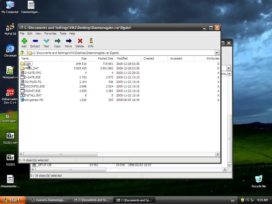Click the 3 005 425 size value
Image resolution: width=272 pixels, height=204 pixels.
pyautogui.click(x=80, y=68)
